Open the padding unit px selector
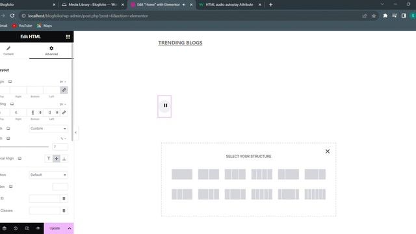Screen dimensions: 416x234 coord(63,104)
